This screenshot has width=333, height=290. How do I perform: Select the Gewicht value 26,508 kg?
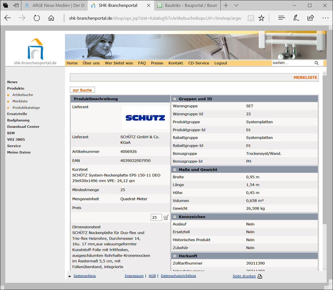tap(255, 208)
